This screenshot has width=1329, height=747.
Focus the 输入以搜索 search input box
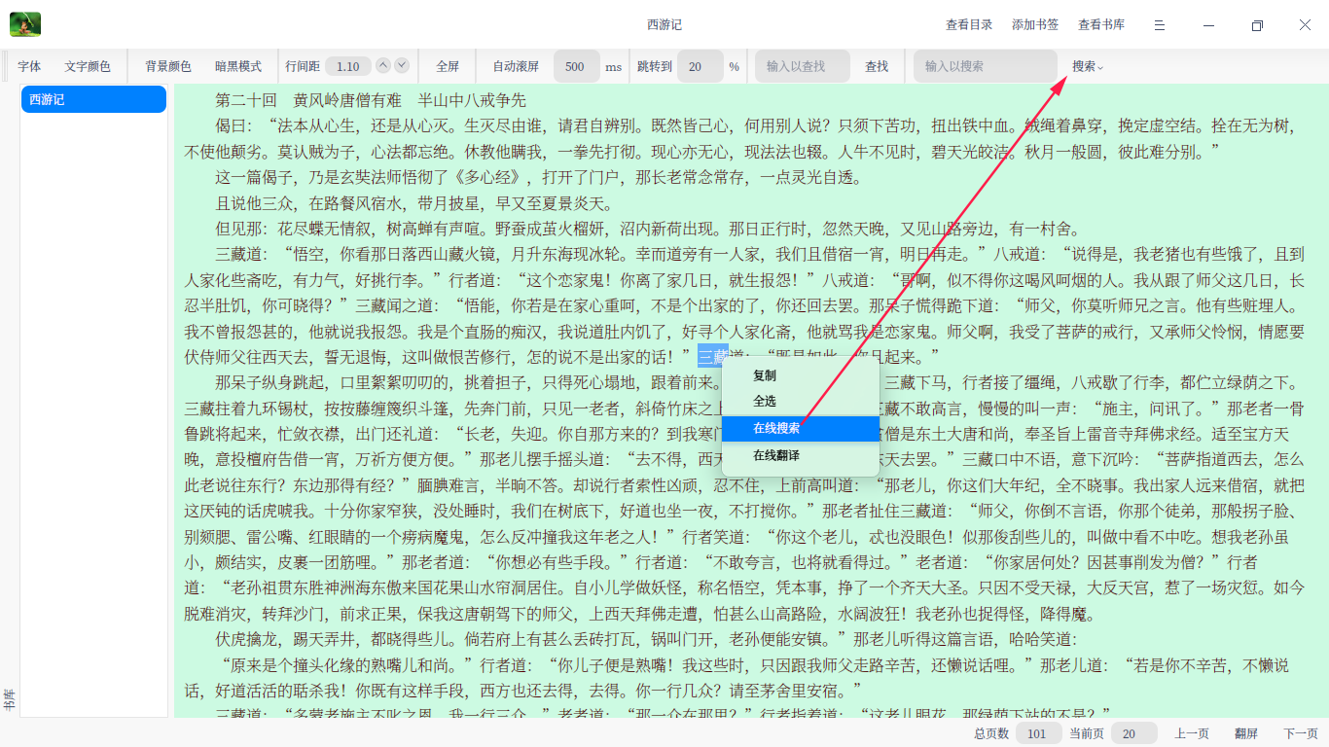click(x=985, y=66)
